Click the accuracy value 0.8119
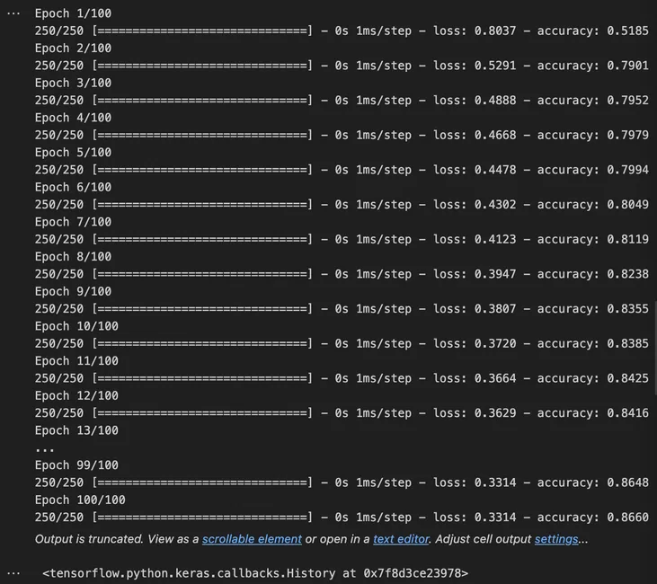This screenshot has height=584, width=657. (x=627, y=240)
